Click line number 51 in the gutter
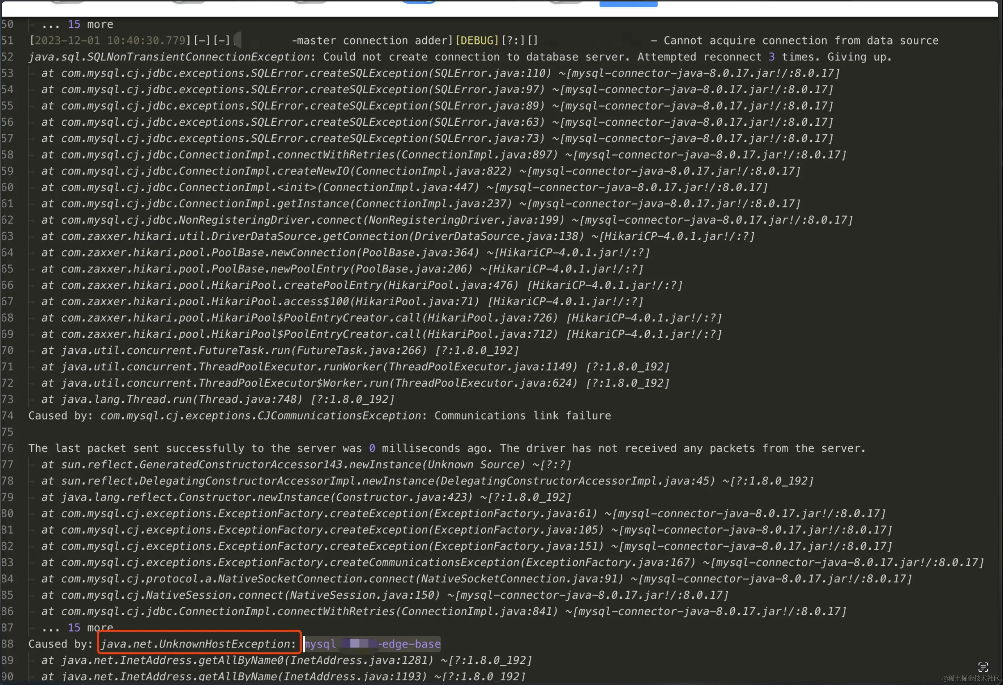 click(7, 40)
